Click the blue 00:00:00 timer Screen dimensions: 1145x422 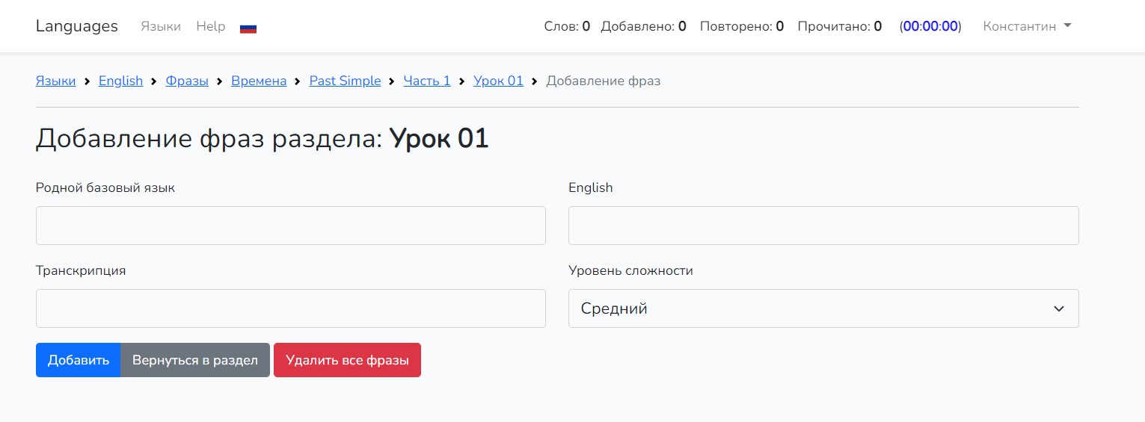tap(930, 26)
